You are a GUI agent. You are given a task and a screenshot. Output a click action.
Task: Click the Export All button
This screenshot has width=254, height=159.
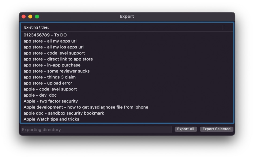click(186, 129)
